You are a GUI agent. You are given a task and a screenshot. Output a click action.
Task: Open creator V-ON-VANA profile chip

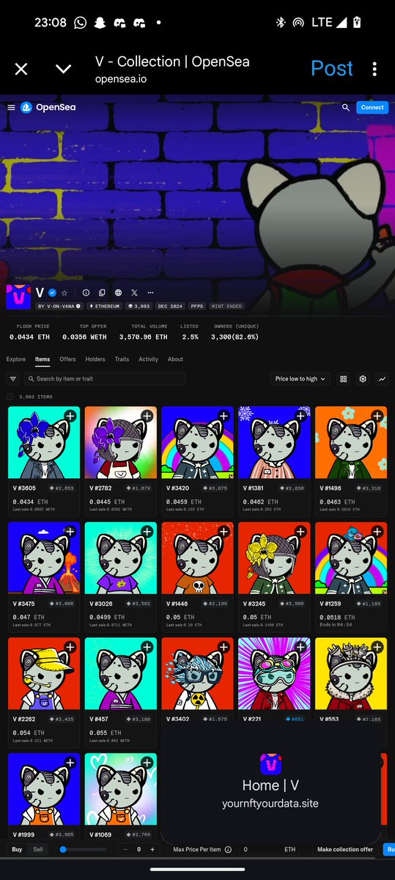coord(59,306)
